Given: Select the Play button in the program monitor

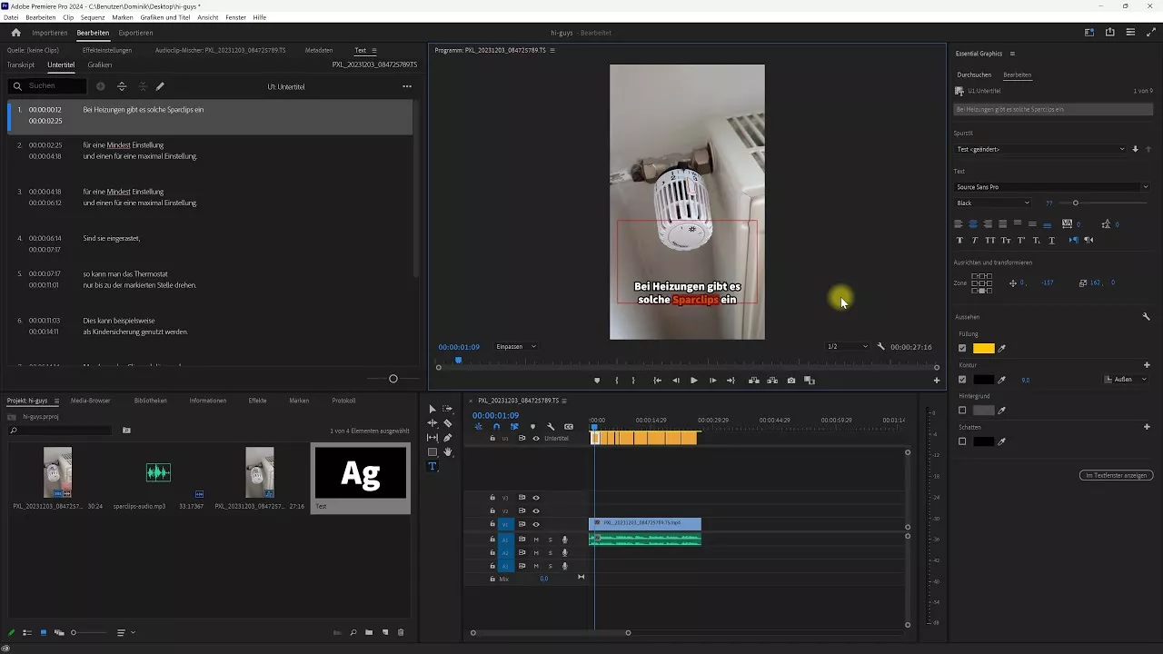Looking at the screenshot, I should pos(694,380).
